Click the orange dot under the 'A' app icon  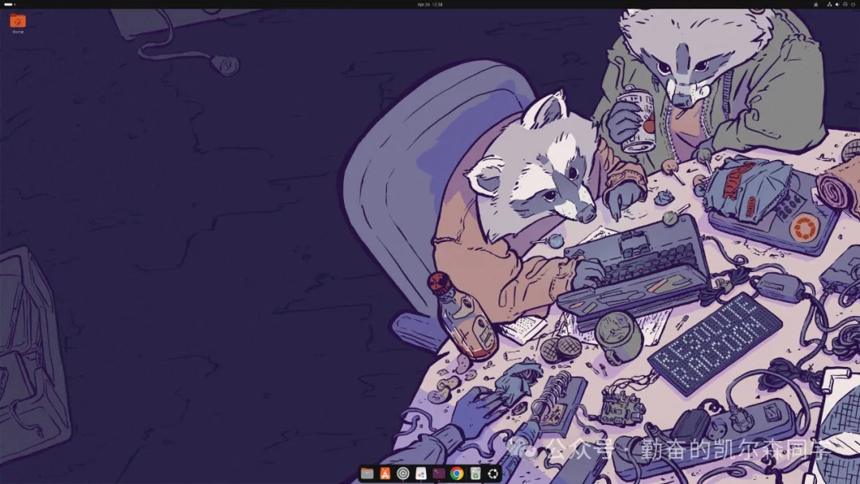(x=385, y=479)
